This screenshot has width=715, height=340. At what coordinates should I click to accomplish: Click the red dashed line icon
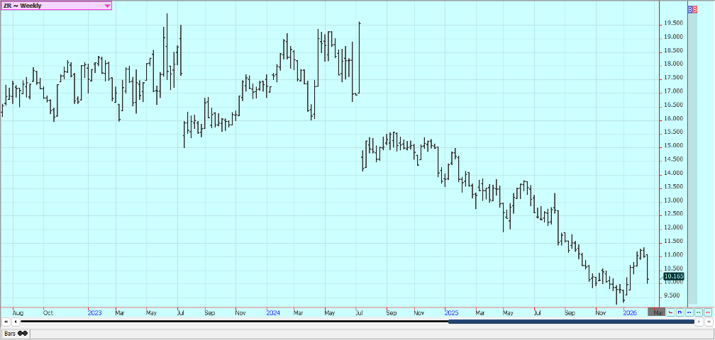pos(707,312)
